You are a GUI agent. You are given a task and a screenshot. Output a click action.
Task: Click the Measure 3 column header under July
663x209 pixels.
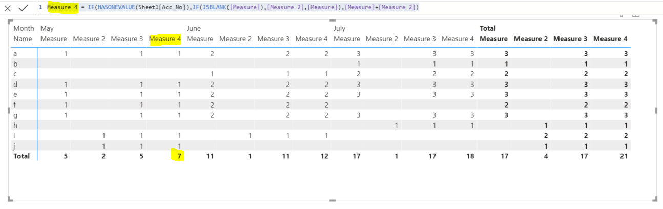click(x=420, y=39)
